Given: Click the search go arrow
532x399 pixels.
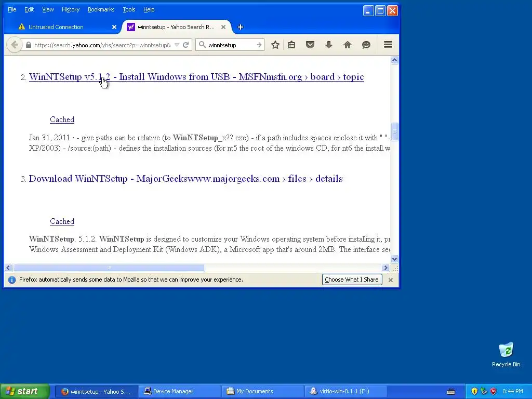Looking at the screenshot, I should click(x=259, y=45).
